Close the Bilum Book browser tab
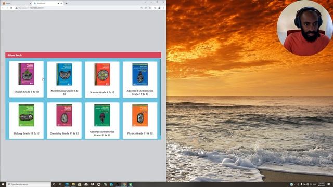The image size is (333, 187). coord(61,4)
